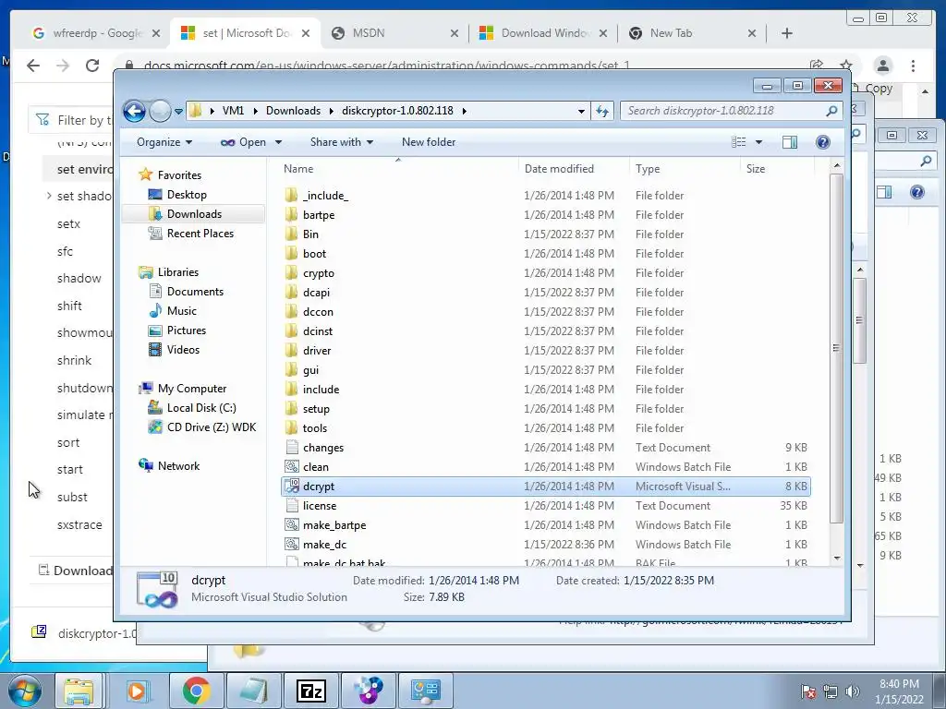Click the refresh button next to address bar
The image size is (946, 709).
pyautogui.click(x=602, y=111)
